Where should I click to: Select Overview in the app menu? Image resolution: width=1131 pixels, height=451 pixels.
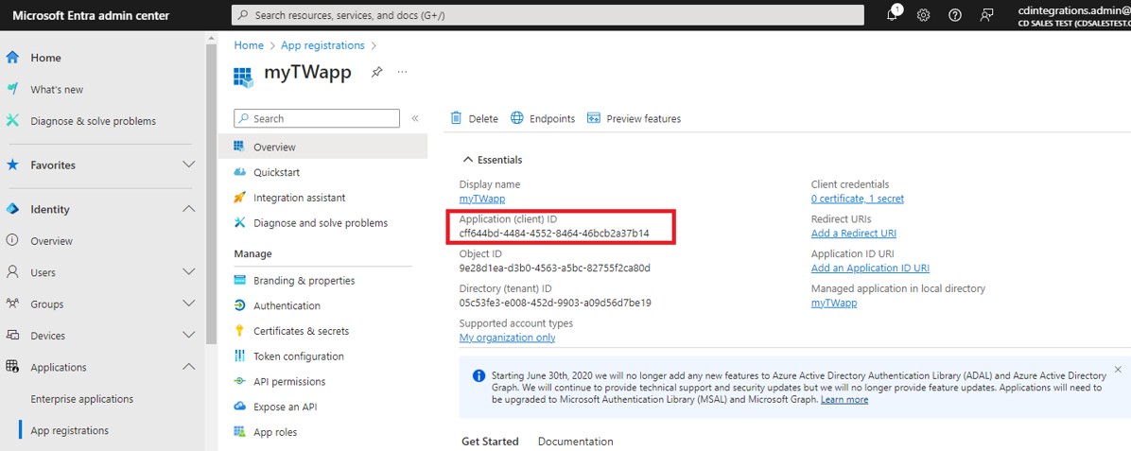coord(322,147)
